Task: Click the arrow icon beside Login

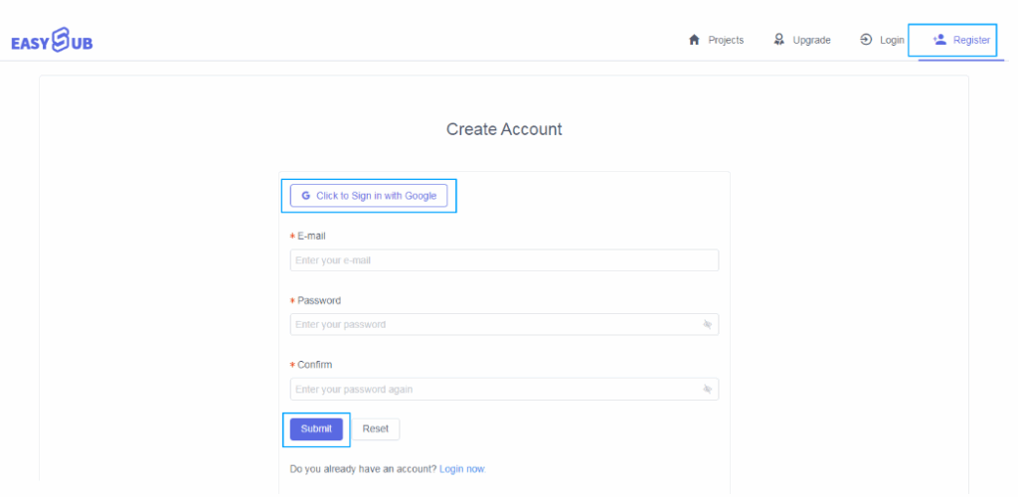Action: (x=866, y=40)
